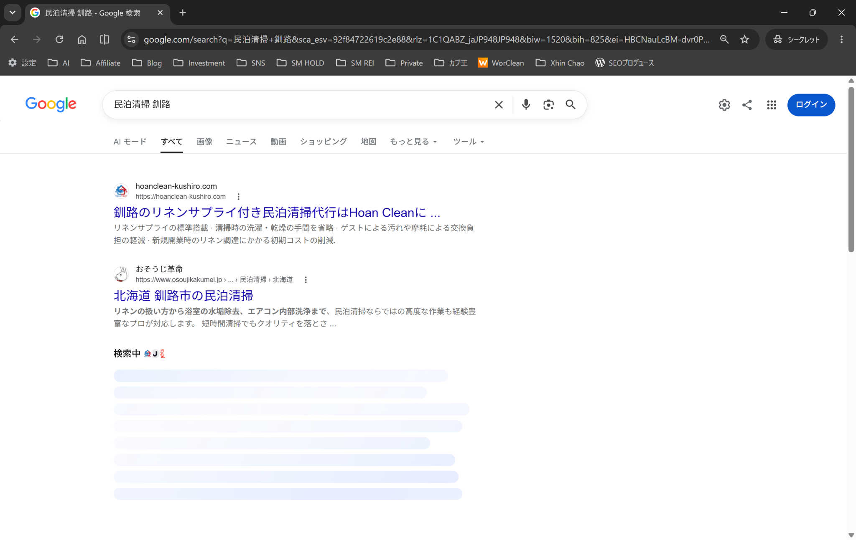Switch to the ニュース tab
The width and height of the screenshot is (856, 540).
coord(241,142)
